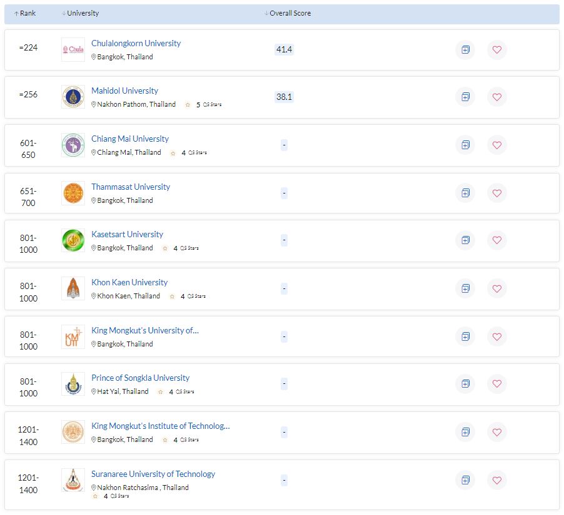Click the overall score 41.4
Image resolution: width=564 pixels, height=515 pixels.
[x=284, y=49]
